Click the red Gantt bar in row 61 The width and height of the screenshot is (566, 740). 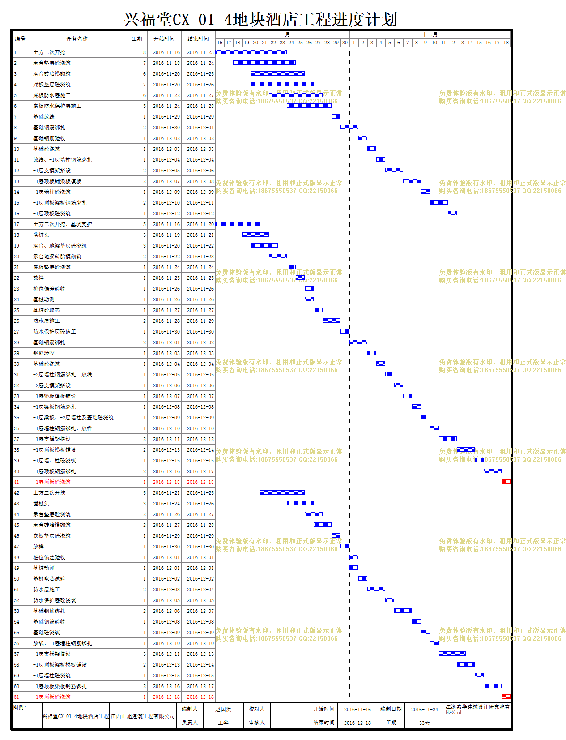506,697
